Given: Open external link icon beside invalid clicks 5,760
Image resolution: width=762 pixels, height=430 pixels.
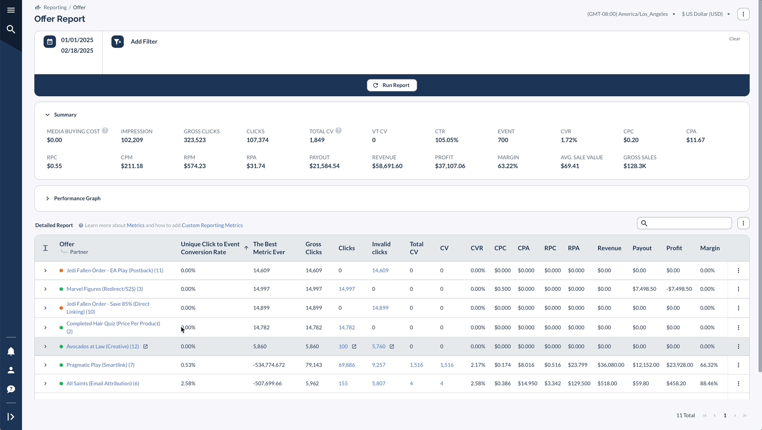Looking at the screenshot, I should (392, 347).
